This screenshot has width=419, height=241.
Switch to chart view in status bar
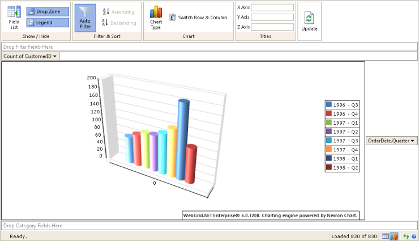(x=394, y=236)
